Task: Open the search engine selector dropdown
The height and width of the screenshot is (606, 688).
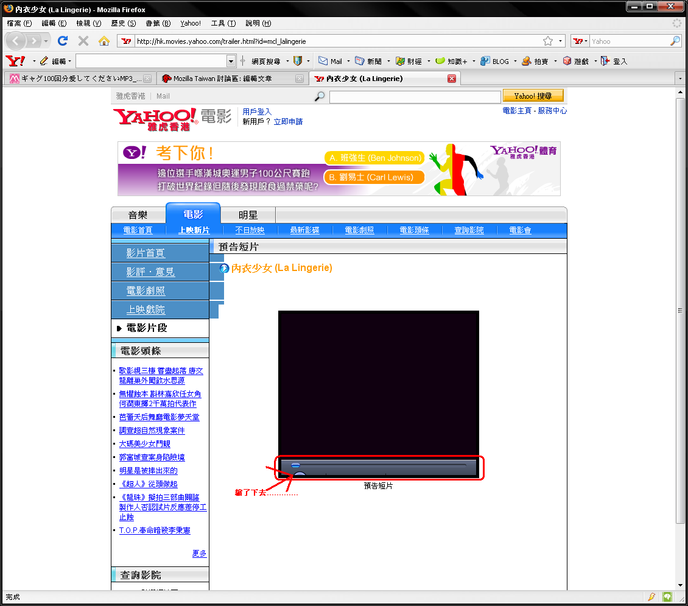Action: [580, 41]
